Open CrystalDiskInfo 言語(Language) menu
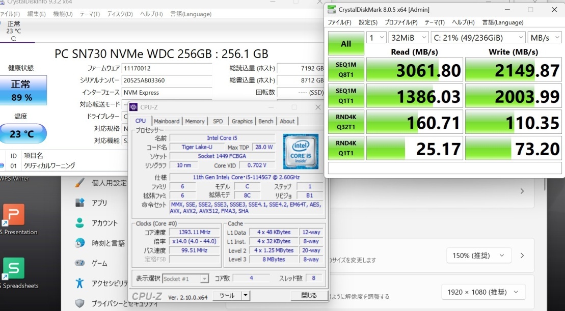Viewport: 565px width, 311px height. (191, 14)
